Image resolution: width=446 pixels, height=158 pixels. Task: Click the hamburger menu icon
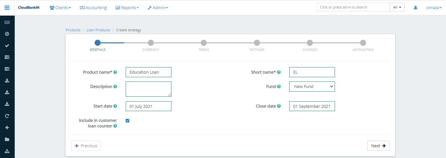(x=7, y=7)
